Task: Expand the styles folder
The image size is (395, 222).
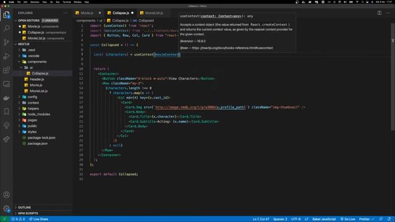Action: point(32,131)
